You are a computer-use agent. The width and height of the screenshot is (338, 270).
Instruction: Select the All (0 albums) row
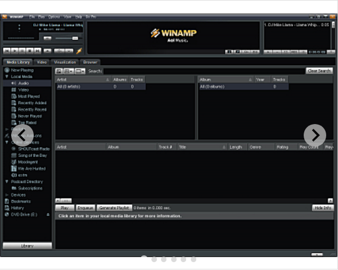point(244,86)
